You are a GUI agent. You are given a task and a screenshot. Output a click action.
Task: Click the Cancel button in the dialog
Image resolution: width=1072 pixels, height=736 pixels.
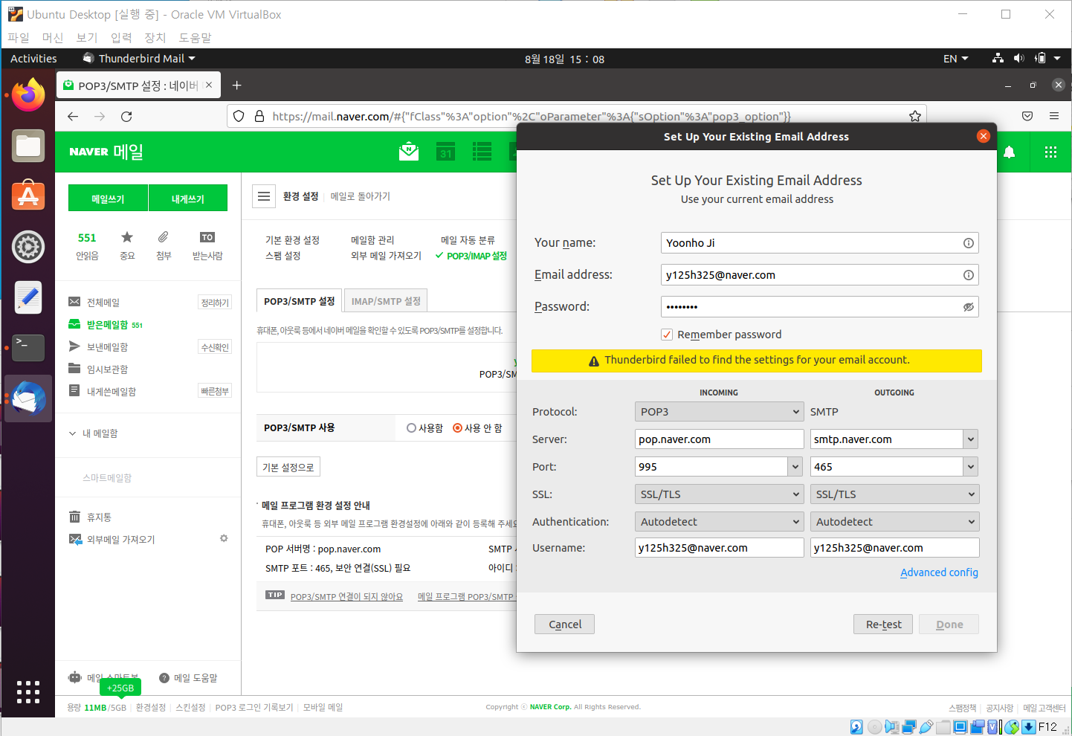tap(564, 624)
